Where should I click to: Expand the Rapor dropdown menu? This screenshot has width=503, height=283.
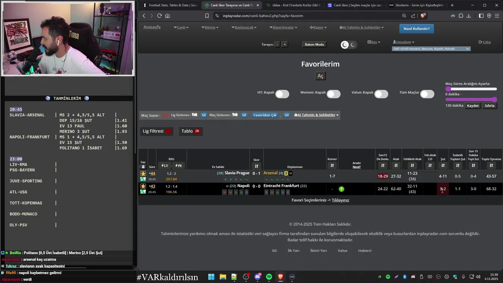click(x=318, y=28)
